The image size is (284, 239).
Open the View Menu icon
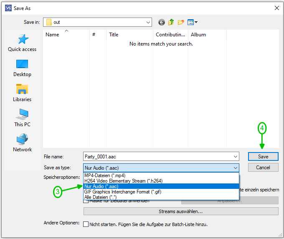(x=192, y=22)
